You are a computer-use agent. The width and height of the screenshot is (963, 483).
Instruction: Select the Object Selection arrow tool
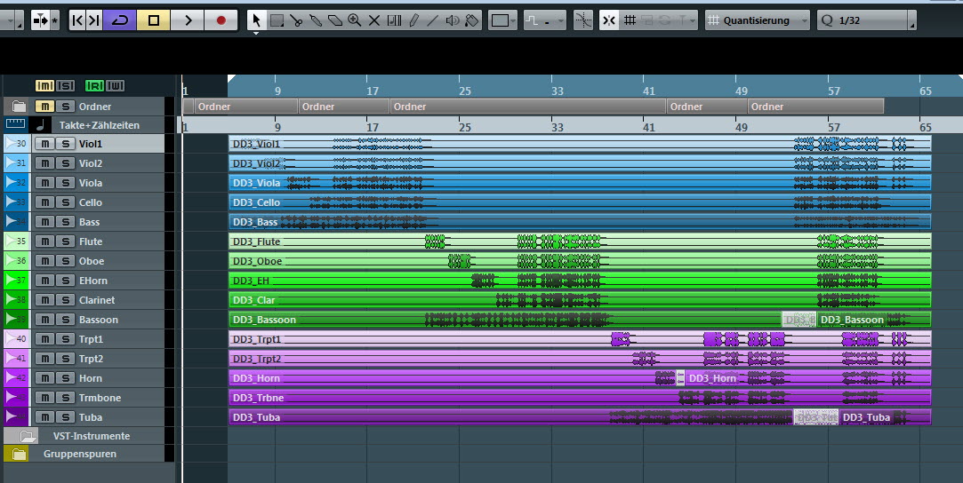257,20
